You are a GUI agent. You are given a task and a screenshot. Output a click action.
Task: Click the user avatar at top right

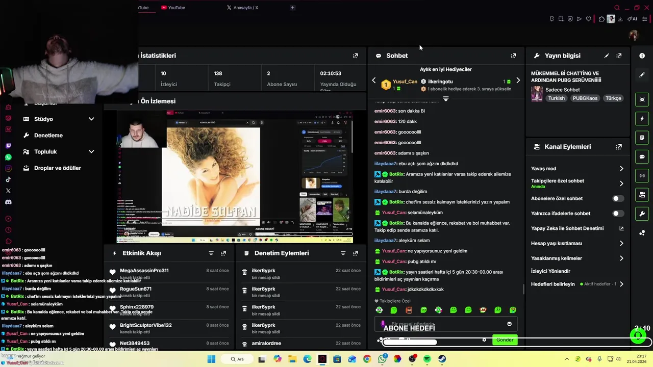click(633, 35)
